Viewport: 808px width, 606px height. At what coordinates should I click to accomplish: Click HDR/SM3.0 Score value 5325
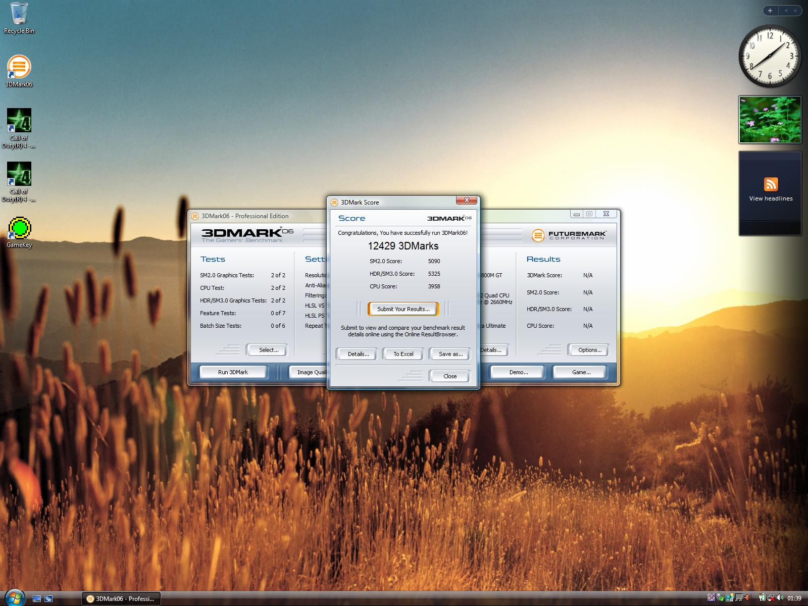[434, 274]
